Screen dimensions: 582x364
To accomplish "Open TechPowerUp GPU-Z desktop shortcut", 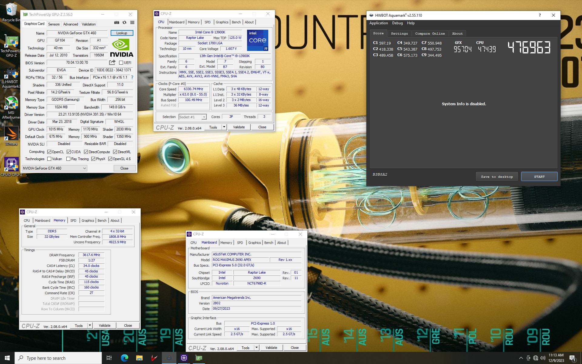I will click(11, 46).
